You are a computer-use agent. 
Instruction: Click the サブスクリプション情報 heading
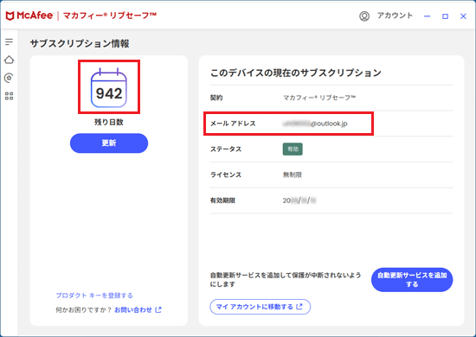[80, 44]
